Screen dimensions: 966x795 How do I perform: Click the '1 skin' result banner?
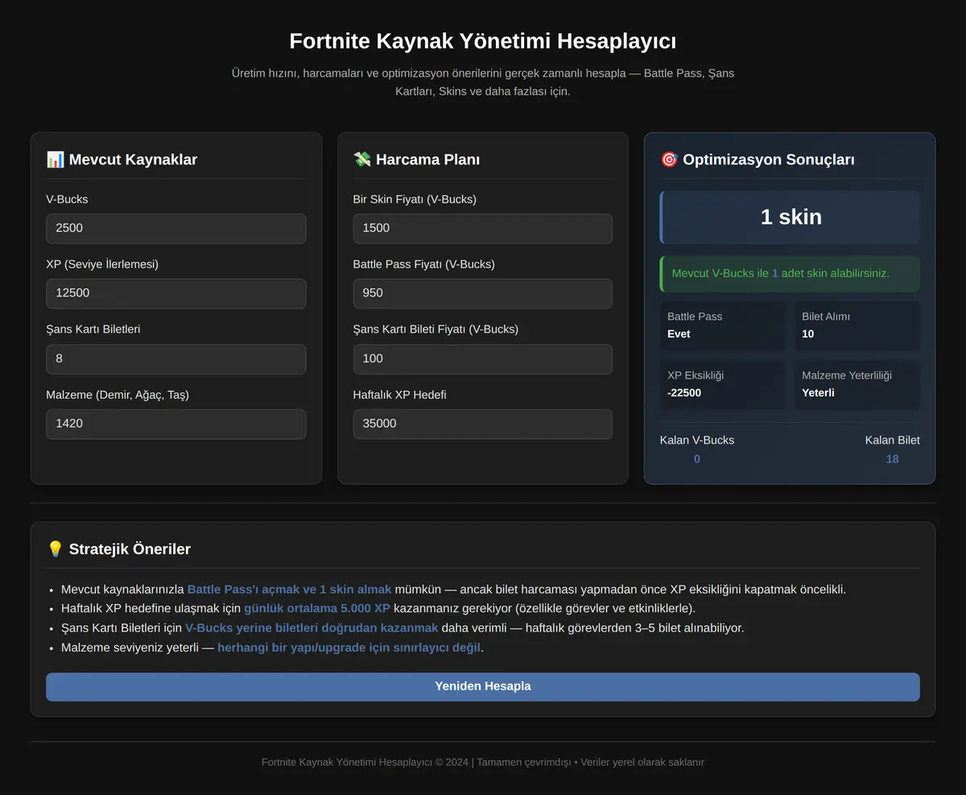pyautogui.click(x=790, y=217)
